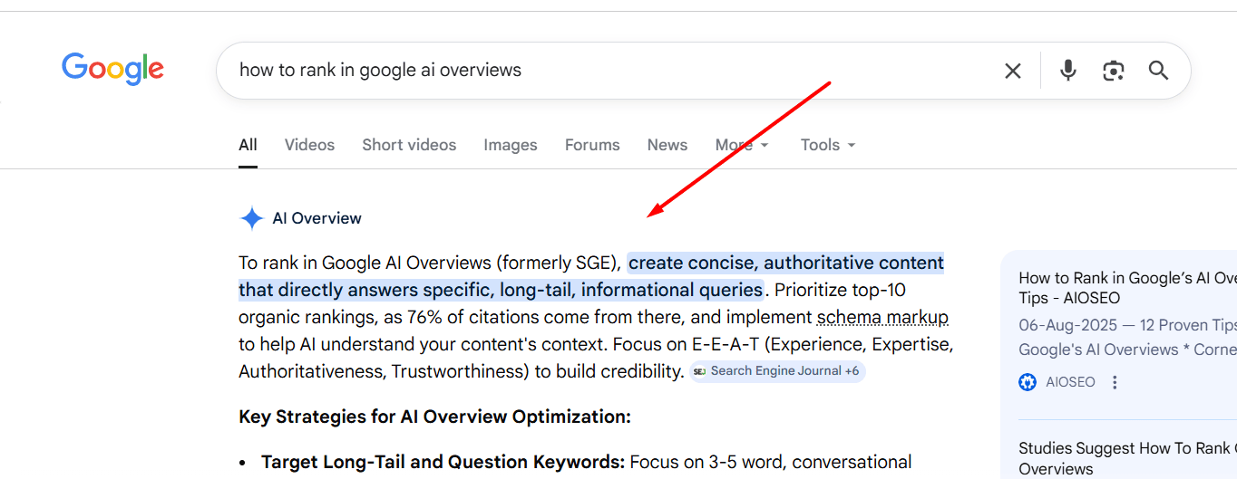The image size is (1237, 479).
Task: Switch to the Videos tab
Action: coord(309,145)
